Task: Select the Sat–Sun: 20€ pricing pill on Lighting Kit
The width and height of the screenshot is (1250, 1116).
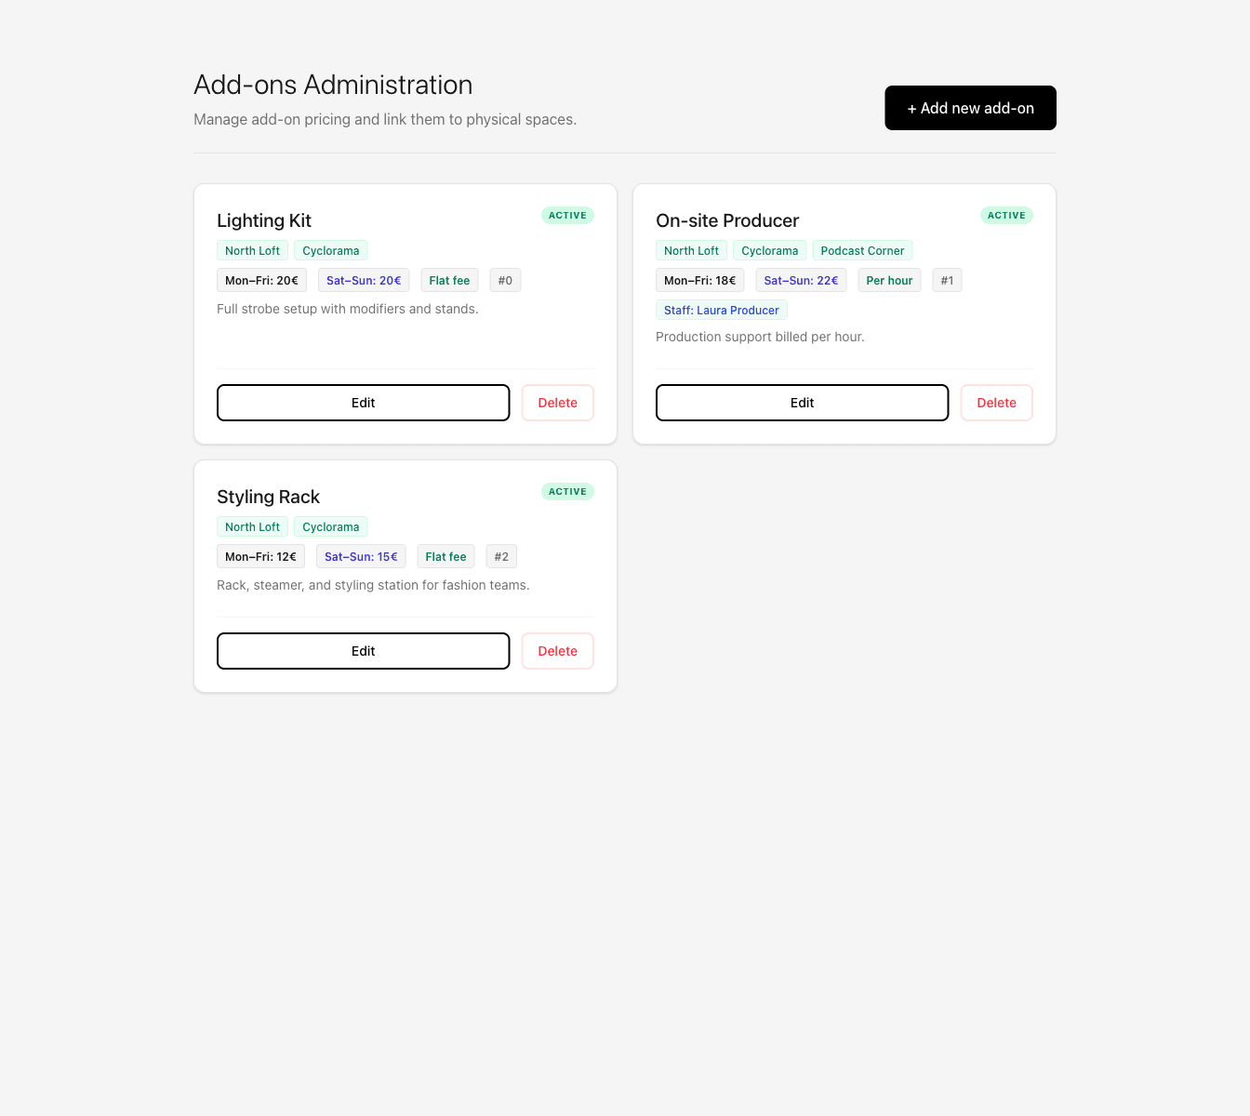Action: 364,280
